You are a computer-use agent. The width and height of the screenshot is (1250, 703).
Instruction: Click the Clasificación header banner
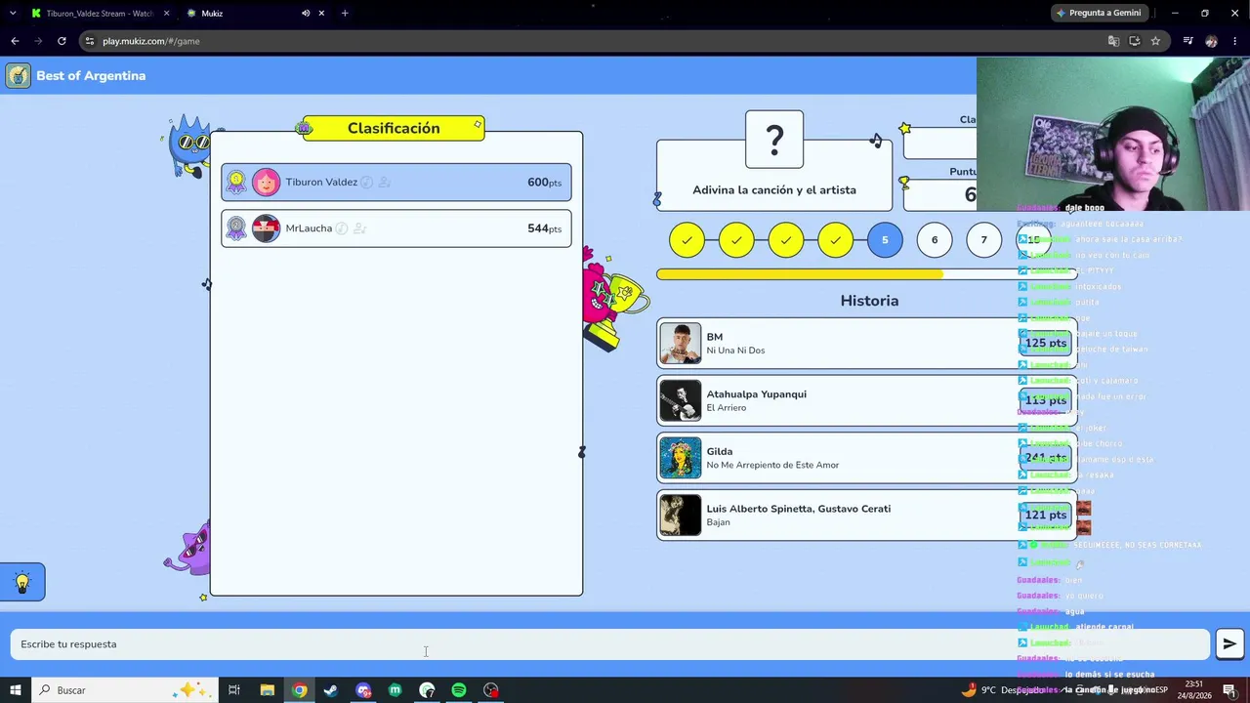point(394,128)
